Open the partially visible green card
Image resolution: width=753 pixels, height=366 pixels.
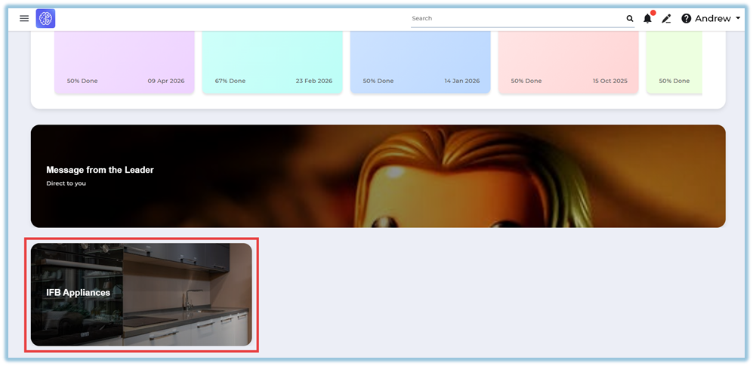tap(674, 62)
